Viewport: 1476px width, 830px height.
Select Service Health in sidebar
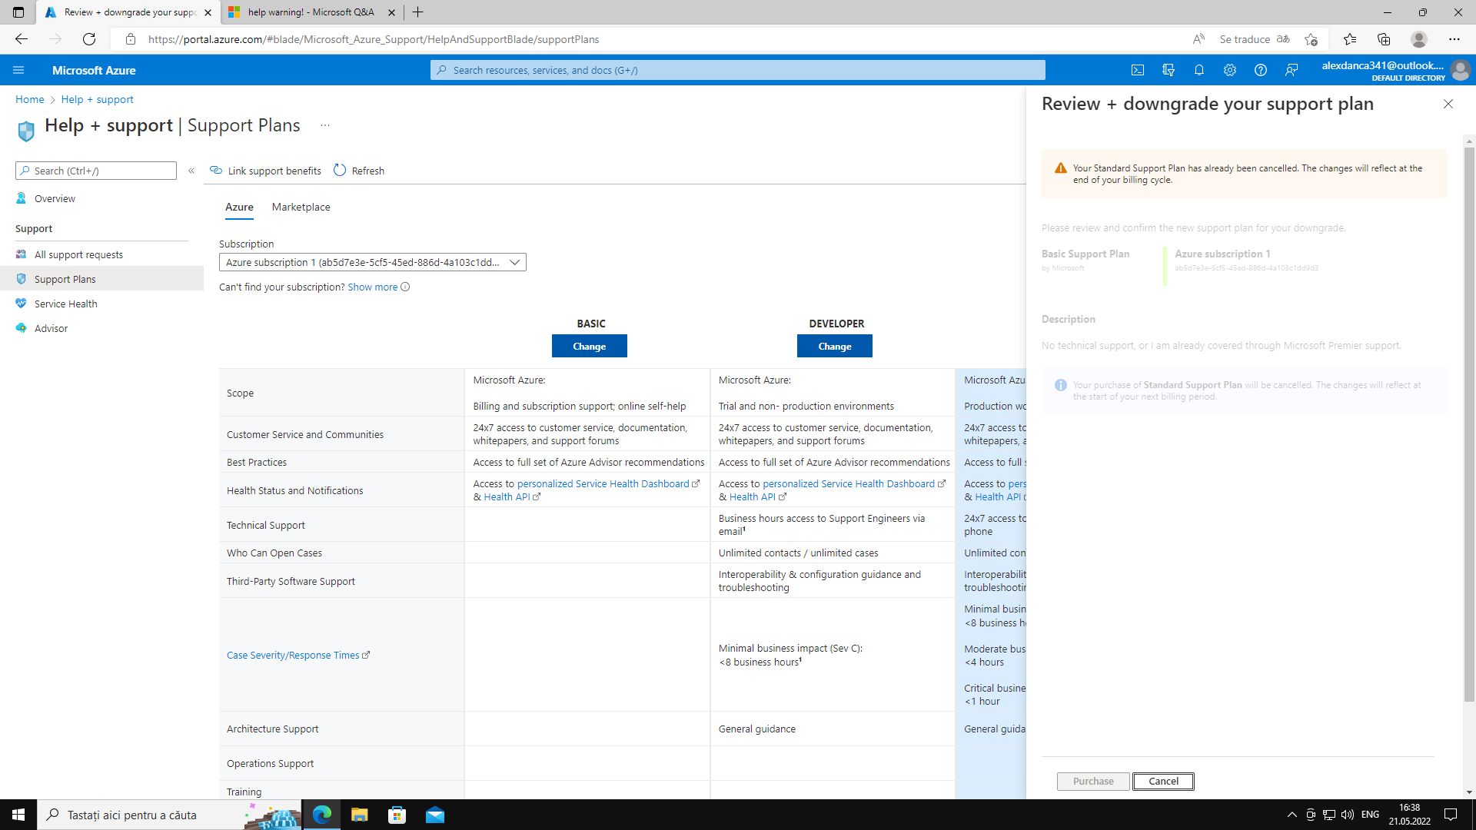coord(66,304)
